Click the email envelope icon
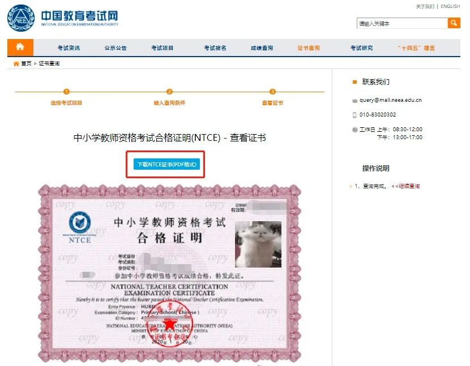 tap(354, 101)
